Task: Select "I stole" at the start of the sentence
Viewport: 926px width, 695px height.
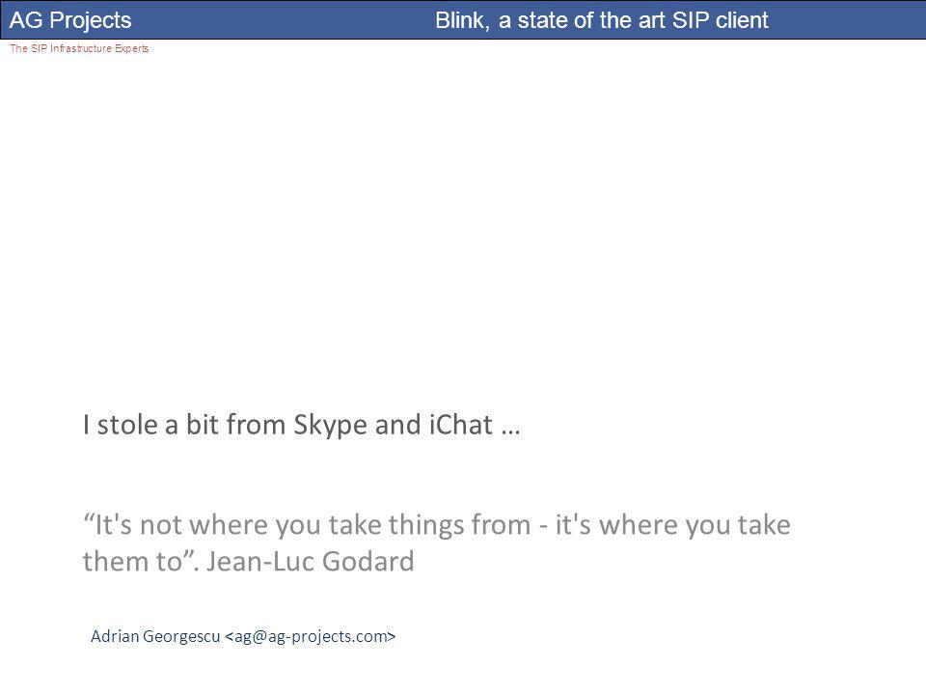Action: tap(122, 425)
